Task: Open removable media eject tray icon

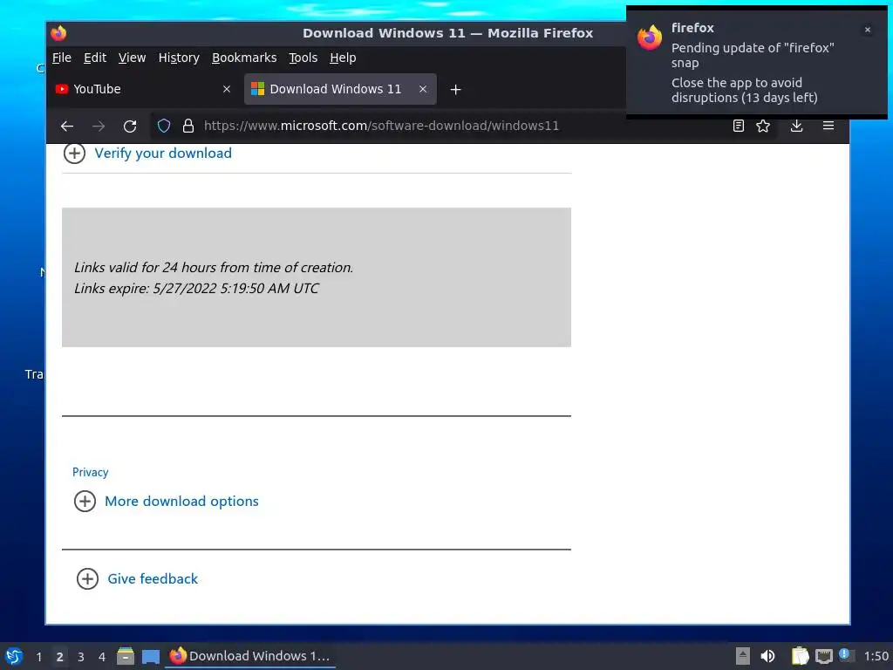Action: pos(742,656)
